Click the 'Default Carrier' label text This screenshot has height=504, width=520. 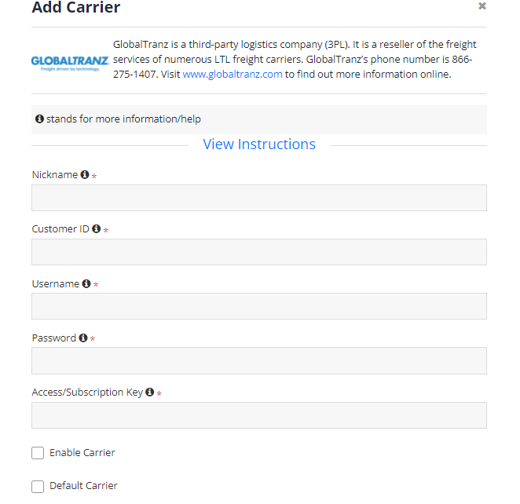click(x=83, y=486)
